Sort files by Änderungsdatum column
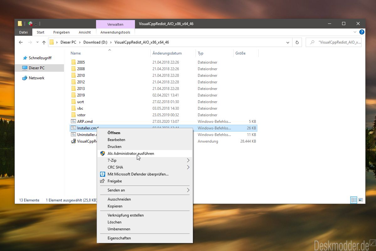 [x=167, y=53]
